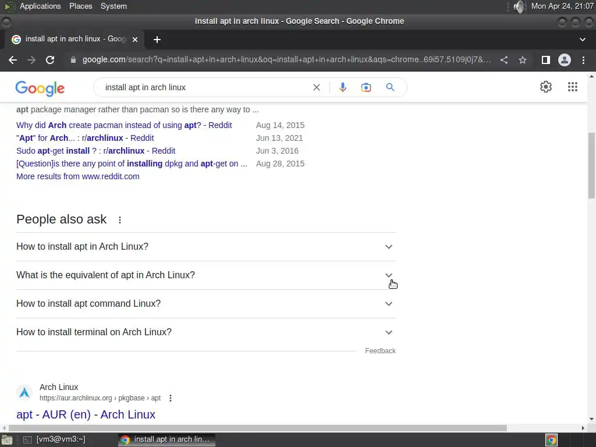This screenshot has height=447, width=596.
Task: Click the scroll up arrow of the page
Action: coord(591,76)
